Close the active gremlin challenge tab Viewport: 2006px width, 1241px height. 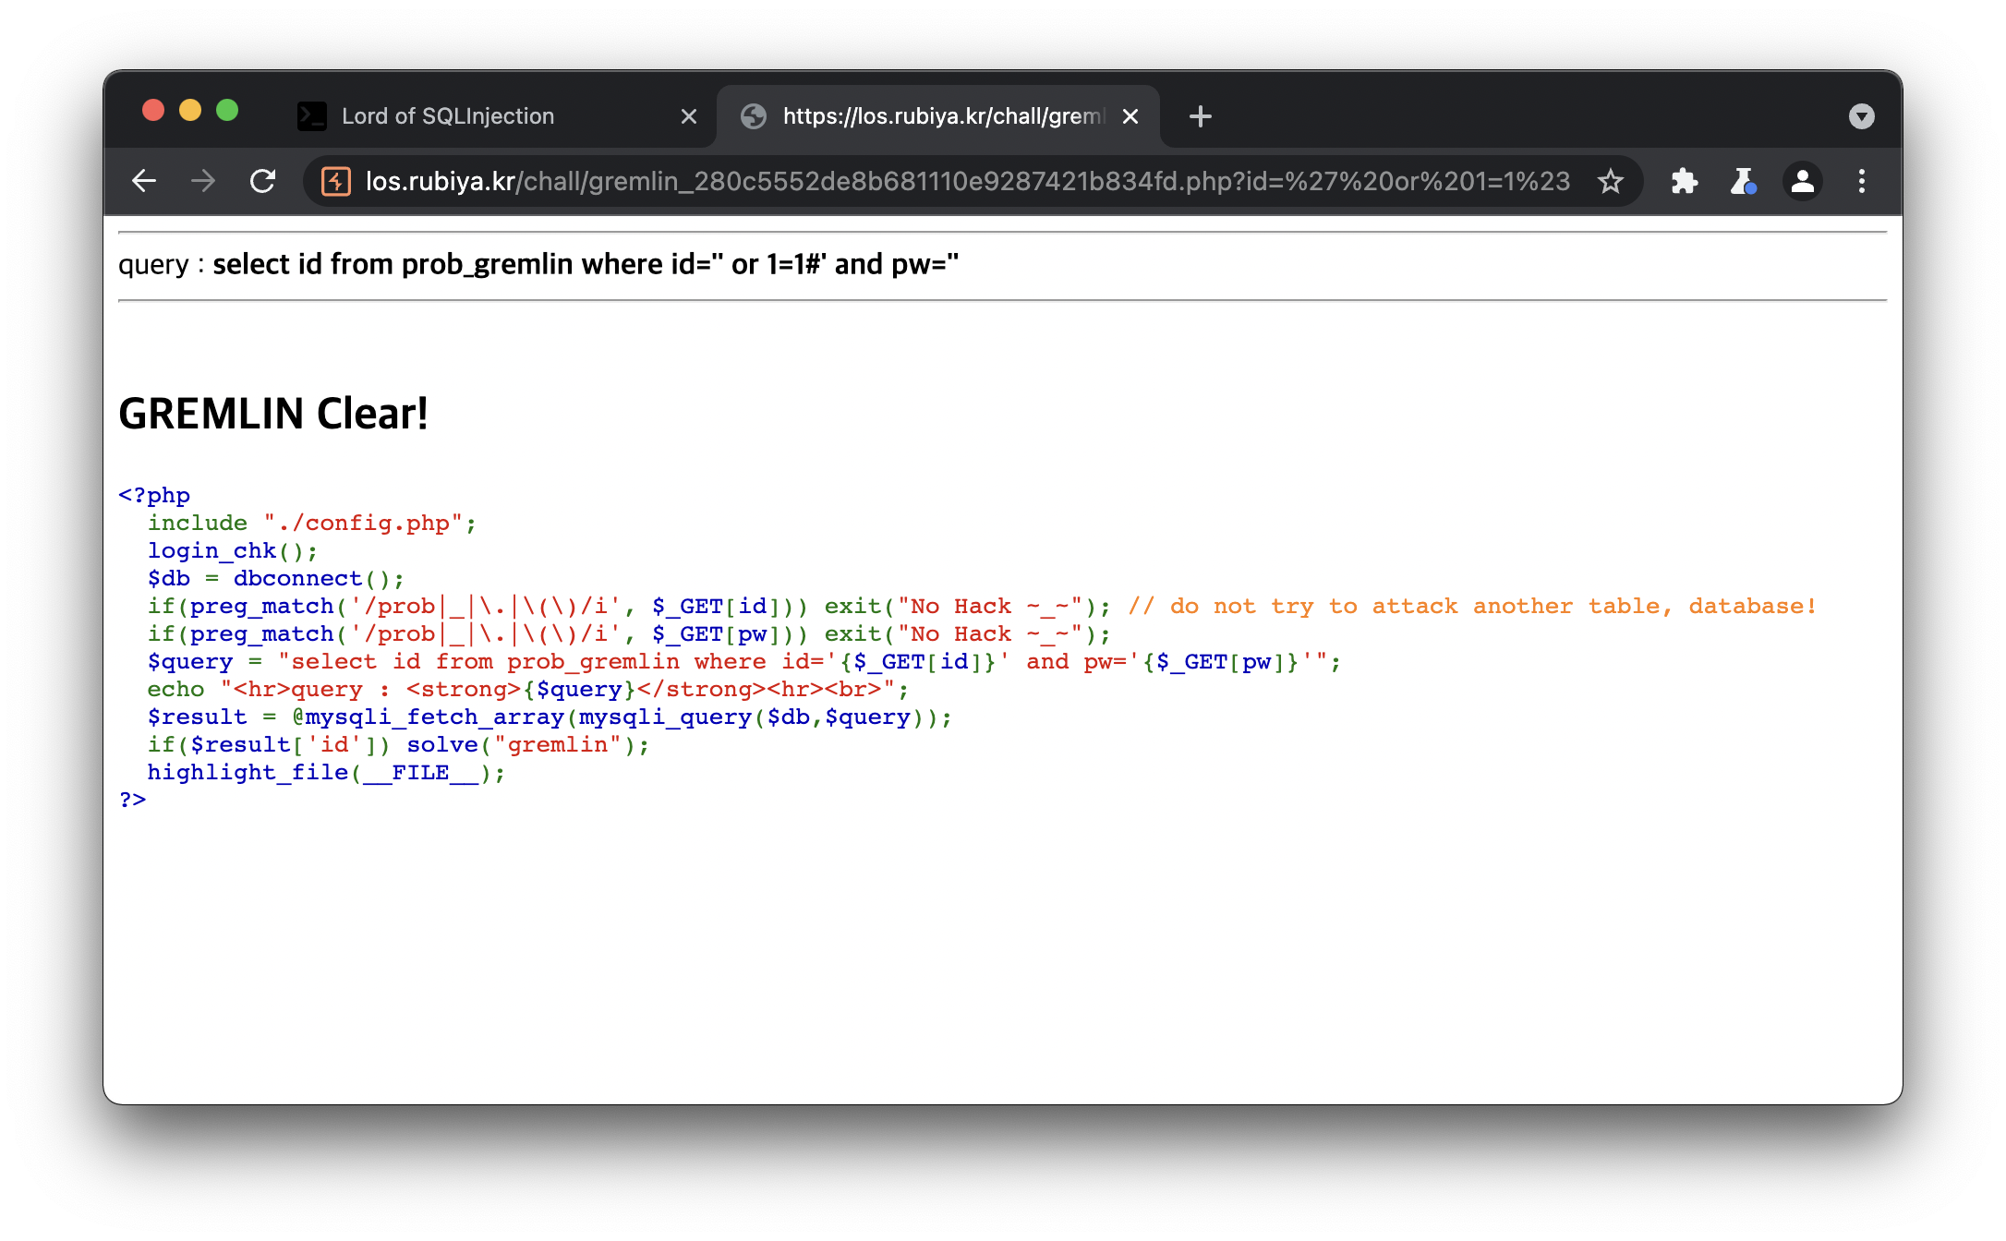(x=1130, y=116)
